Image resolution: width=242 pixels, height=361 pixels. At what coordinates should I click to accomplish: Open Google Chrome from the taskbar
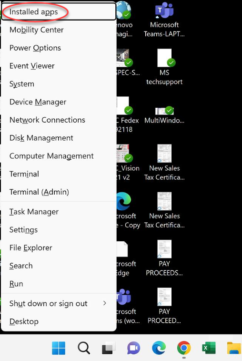point(184,348)
